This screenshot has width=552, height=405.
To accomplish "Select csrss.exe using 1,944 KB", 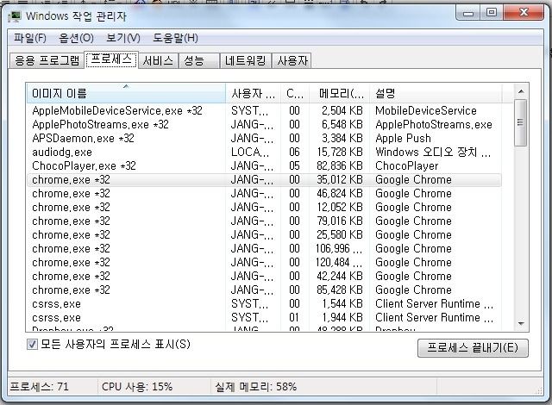I will pos(264,317).
